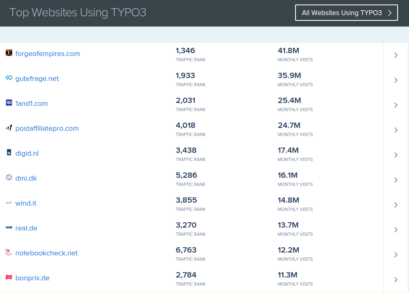
Task: Select the 12.2M monthly visits value
Action: [288, 250]
